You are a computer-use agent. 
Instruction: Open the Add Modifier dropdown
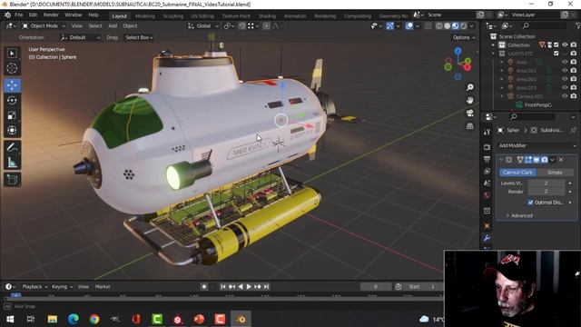(x=537, y=145)
